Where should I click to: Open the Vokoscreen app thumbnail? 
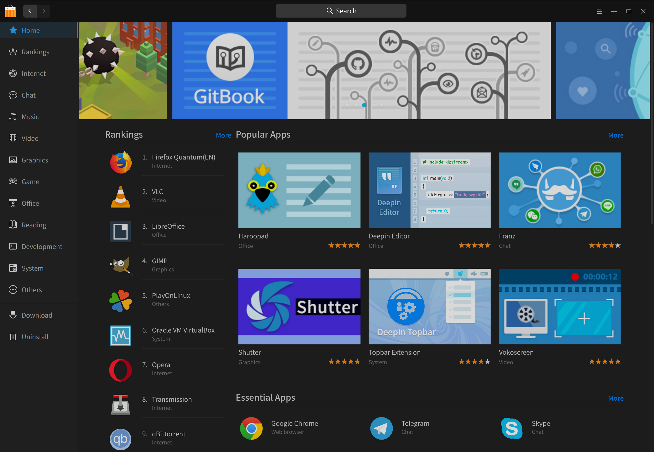(x=560, y=307)
